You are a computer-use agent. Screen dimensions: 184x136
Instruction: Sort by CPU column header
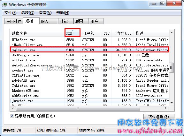106,33
